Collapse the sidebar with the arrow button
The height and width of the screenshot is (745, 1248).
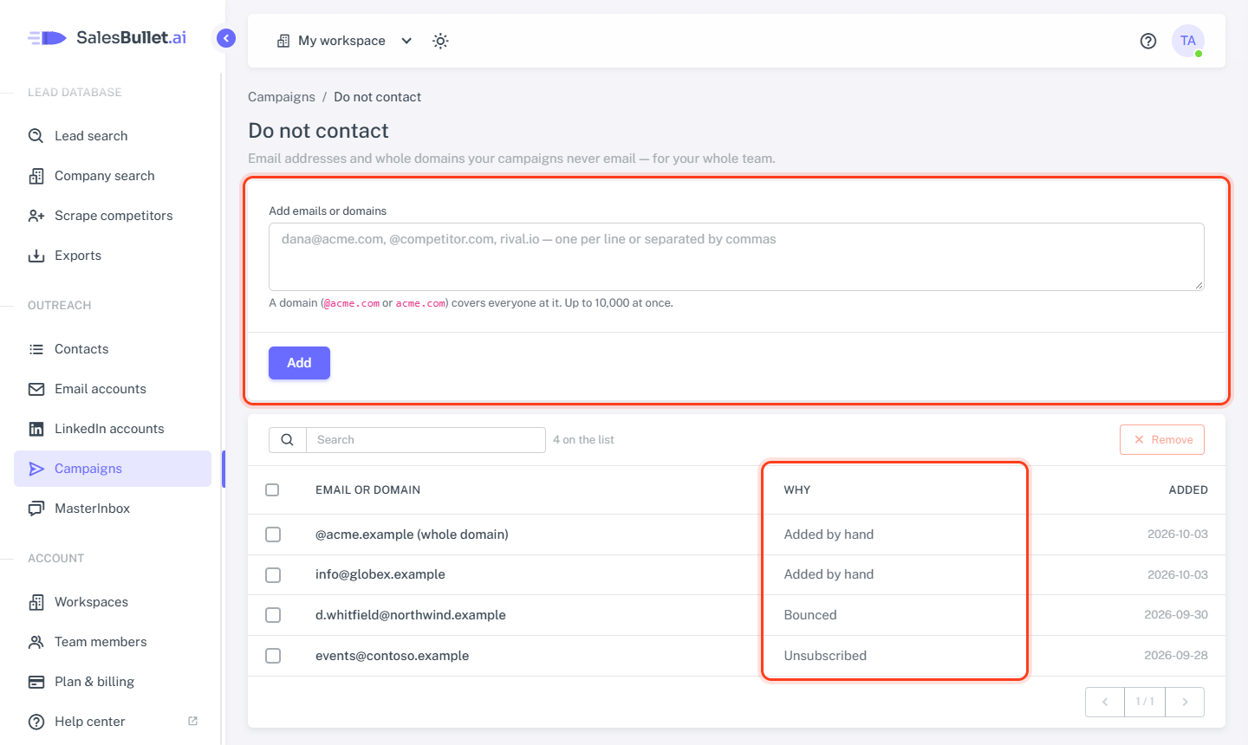pyautogui.click(x=226, y=38)
